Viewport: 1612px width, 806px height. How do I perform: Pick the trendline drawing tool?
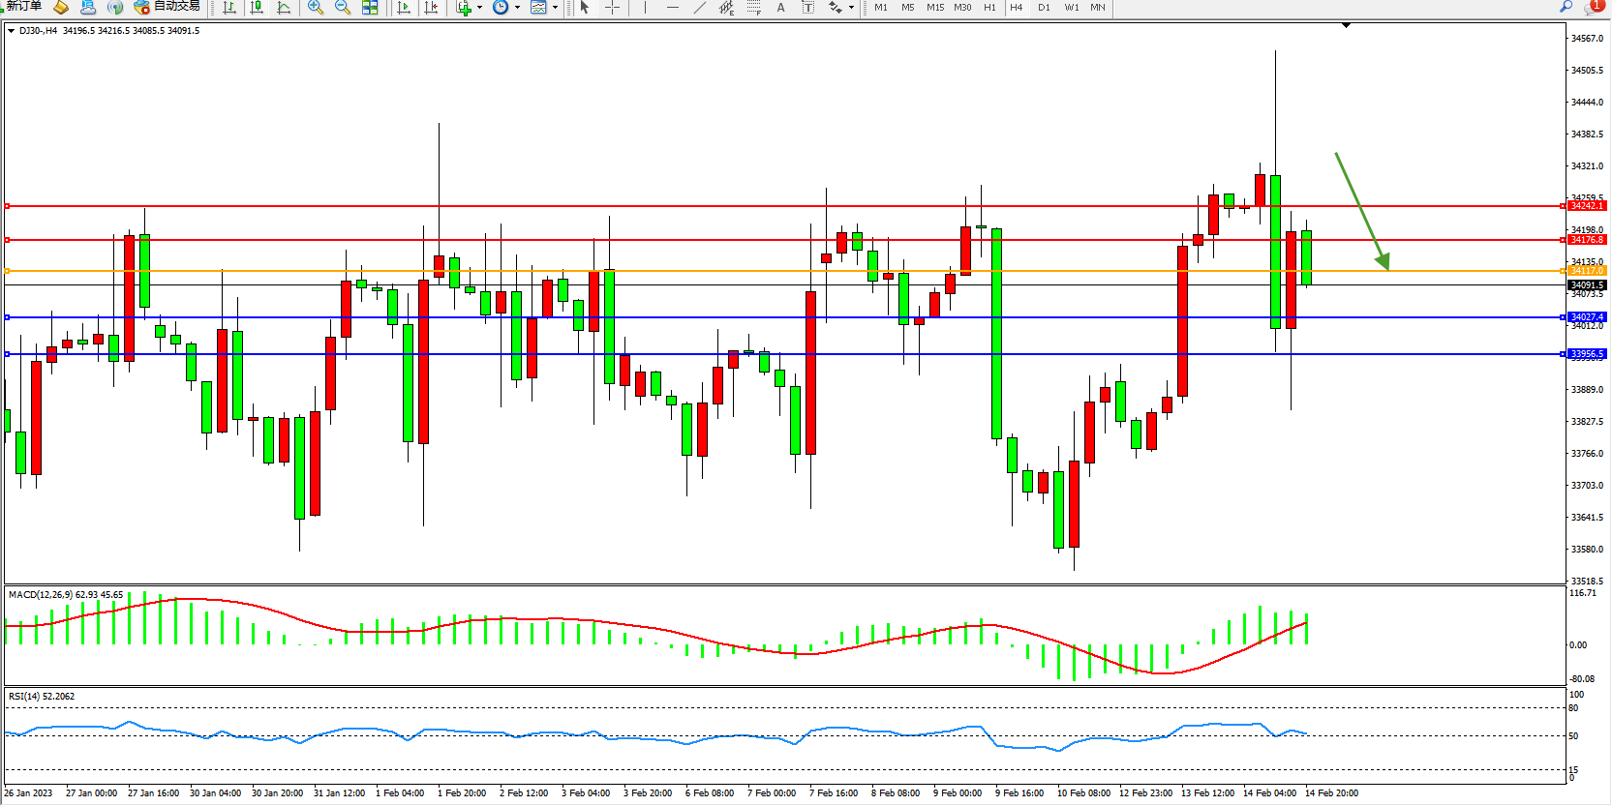[x=700, y=8]
